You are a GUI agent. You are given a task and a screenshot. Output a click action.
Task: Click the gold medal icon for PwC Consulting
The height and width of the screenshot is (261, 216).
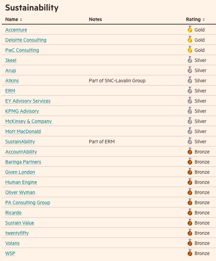click(190, 49)
